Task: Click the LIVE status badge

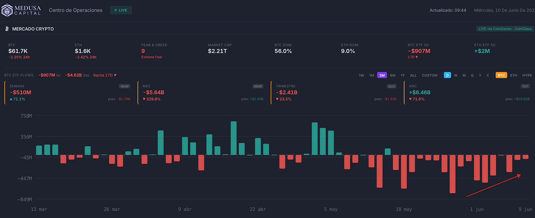Action: [x=121, y=10]
